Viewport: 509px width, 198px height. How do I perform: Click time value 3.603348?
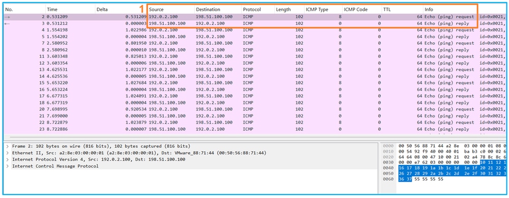pyautogui.click(x=58, y=56)
